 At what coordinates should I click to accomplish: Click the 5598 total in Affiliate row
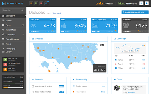pos(143,68)
